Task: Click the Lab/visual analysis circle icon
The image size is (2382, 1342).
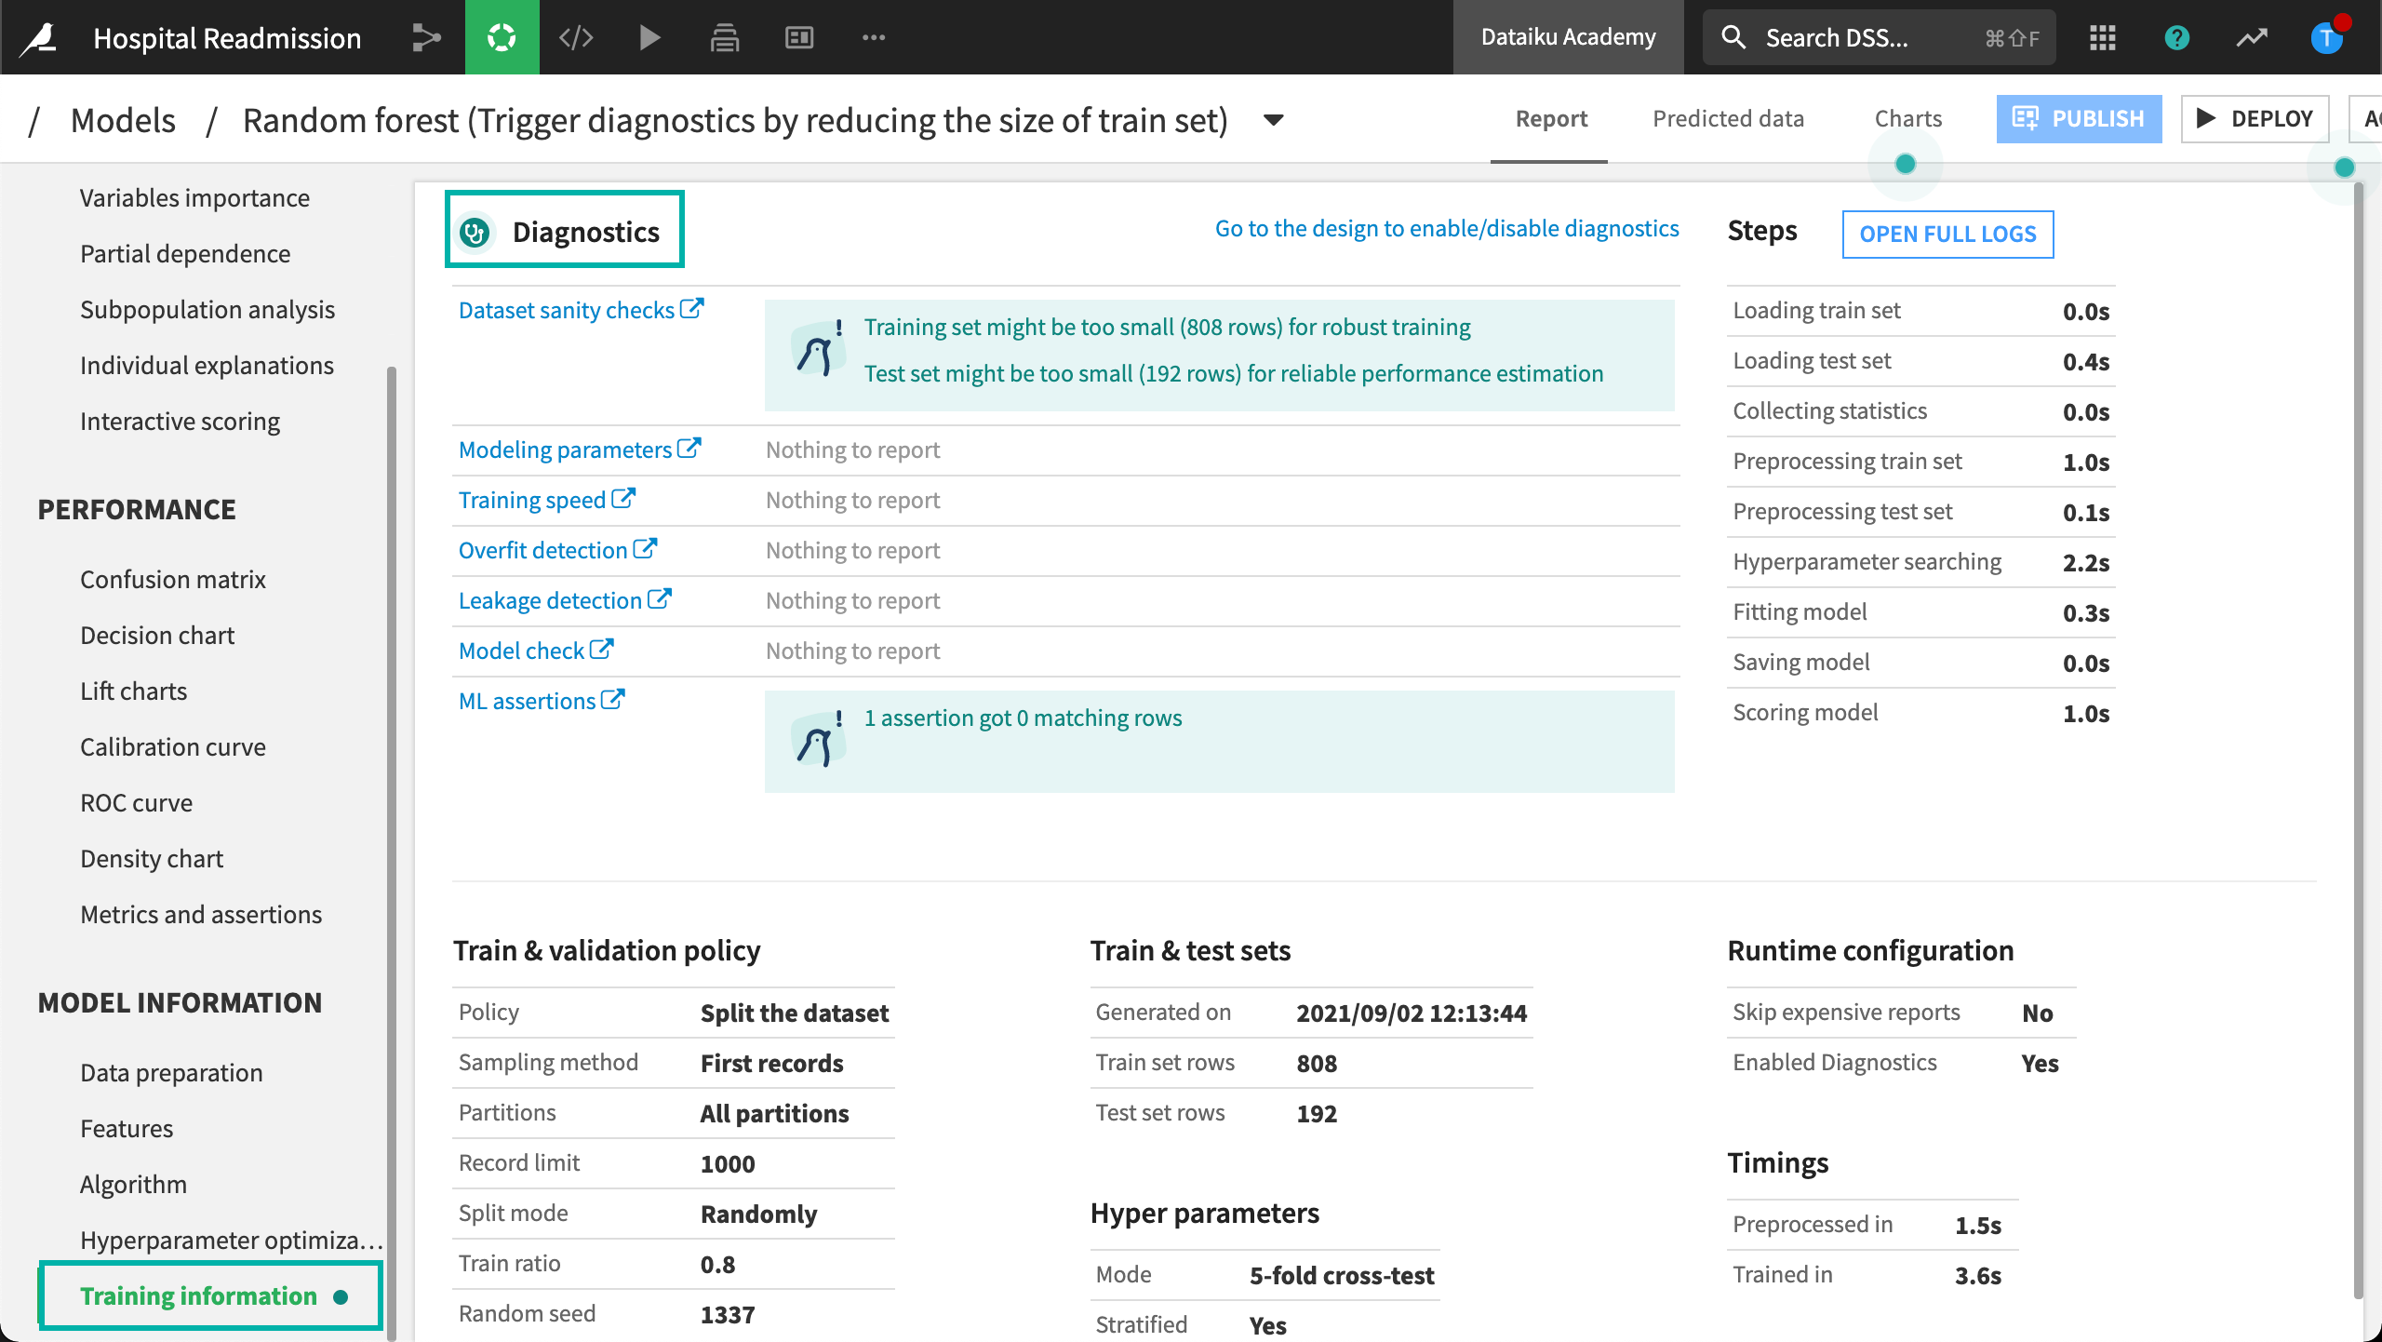Action: (502, 37)
